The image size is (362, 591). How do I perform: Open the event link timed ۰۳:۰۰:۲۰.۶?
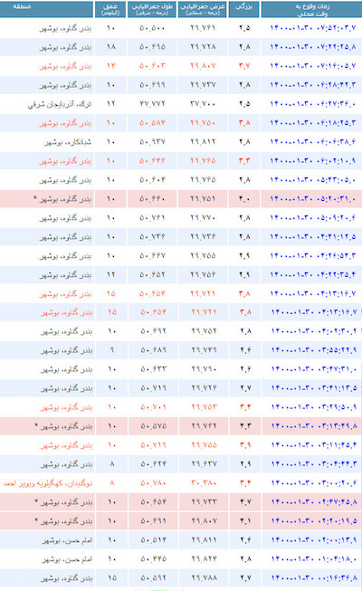click(314, 482)
